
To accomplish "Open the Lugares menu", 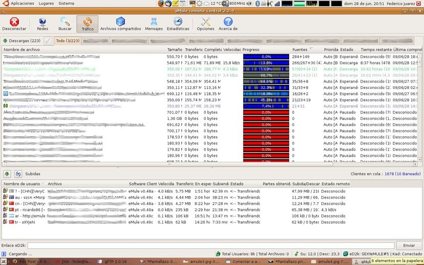I will pos(46,4).
